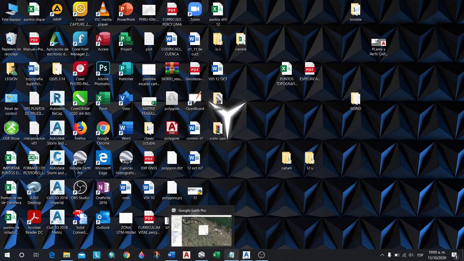Switch the ESP input language indicator
Image resolution: width=464 pixels, height=261 pixels.
[x=420, y=255]
